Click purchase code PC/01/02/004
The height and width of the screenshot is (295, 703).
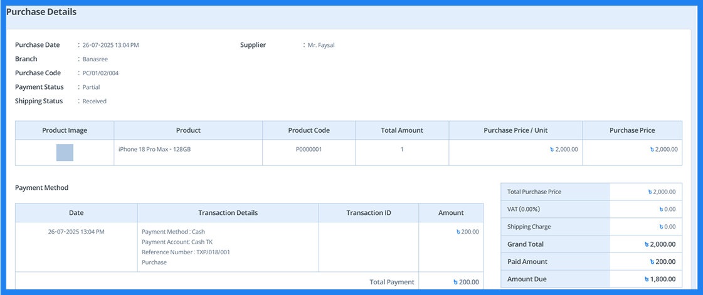100,73
